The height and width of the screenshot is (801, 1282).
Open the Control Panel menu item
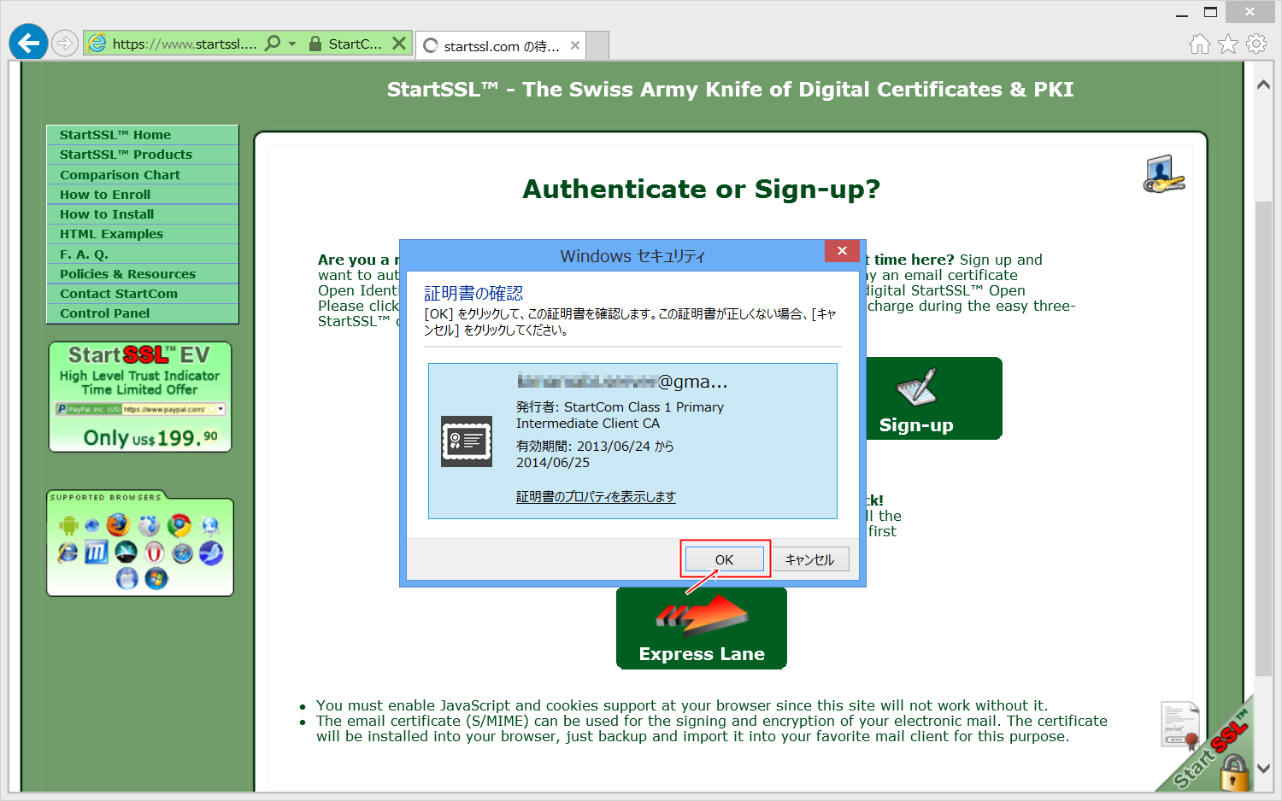pos(104,313)
